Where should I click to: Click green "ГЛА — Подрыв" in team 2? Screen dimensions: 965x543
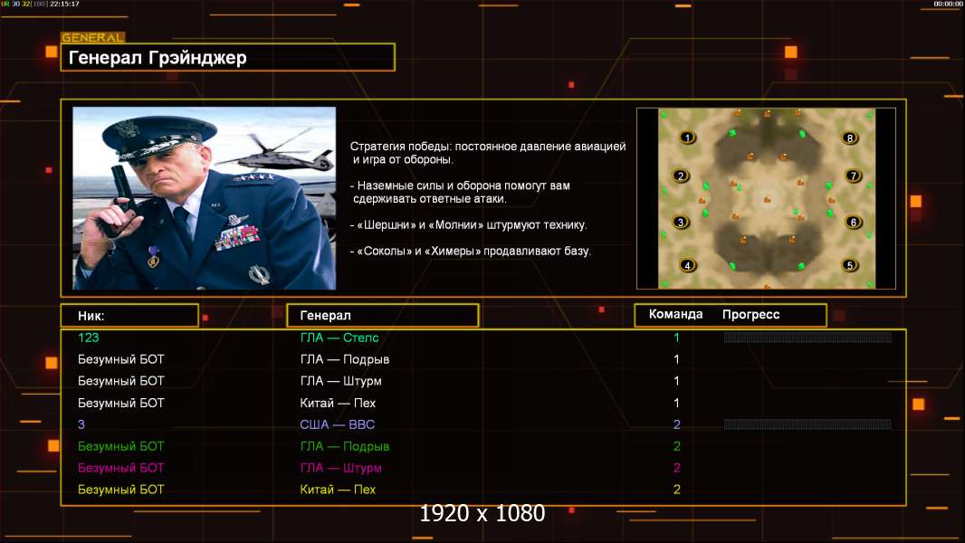tap(345, 446)
